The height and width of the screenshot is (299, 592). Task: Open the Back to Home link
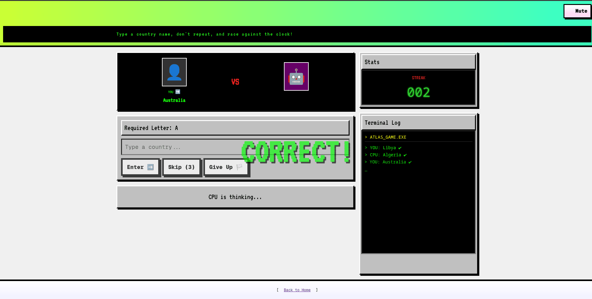coord(297,290)
